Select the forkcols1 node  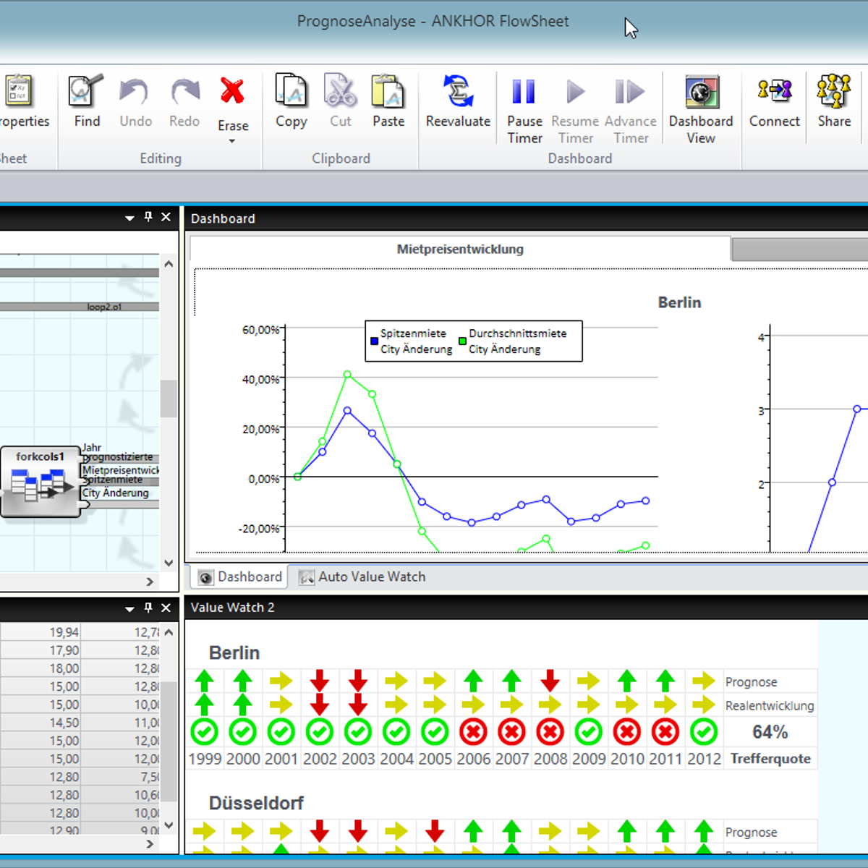click(x=41, y=481)
